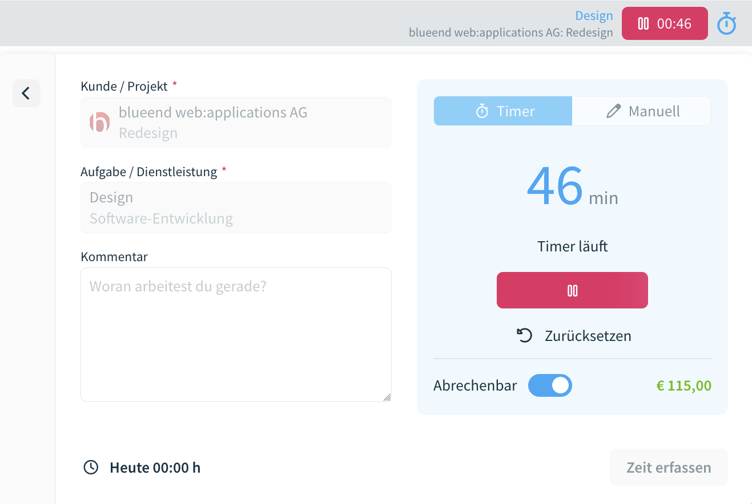This screenshot has height=504, width=752.
Task: Toggle the Abrechenbar switch
Action: 550,385
